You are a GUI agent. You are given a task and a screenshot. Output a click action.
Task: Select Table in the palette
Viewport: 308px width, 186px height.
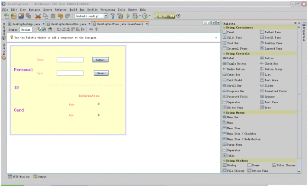(229, 156)
